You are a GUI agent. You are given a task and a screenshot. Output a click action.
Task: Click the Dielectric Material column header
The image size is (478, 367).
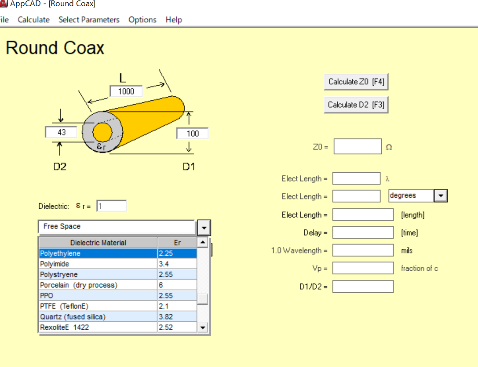tap(98, 243)
